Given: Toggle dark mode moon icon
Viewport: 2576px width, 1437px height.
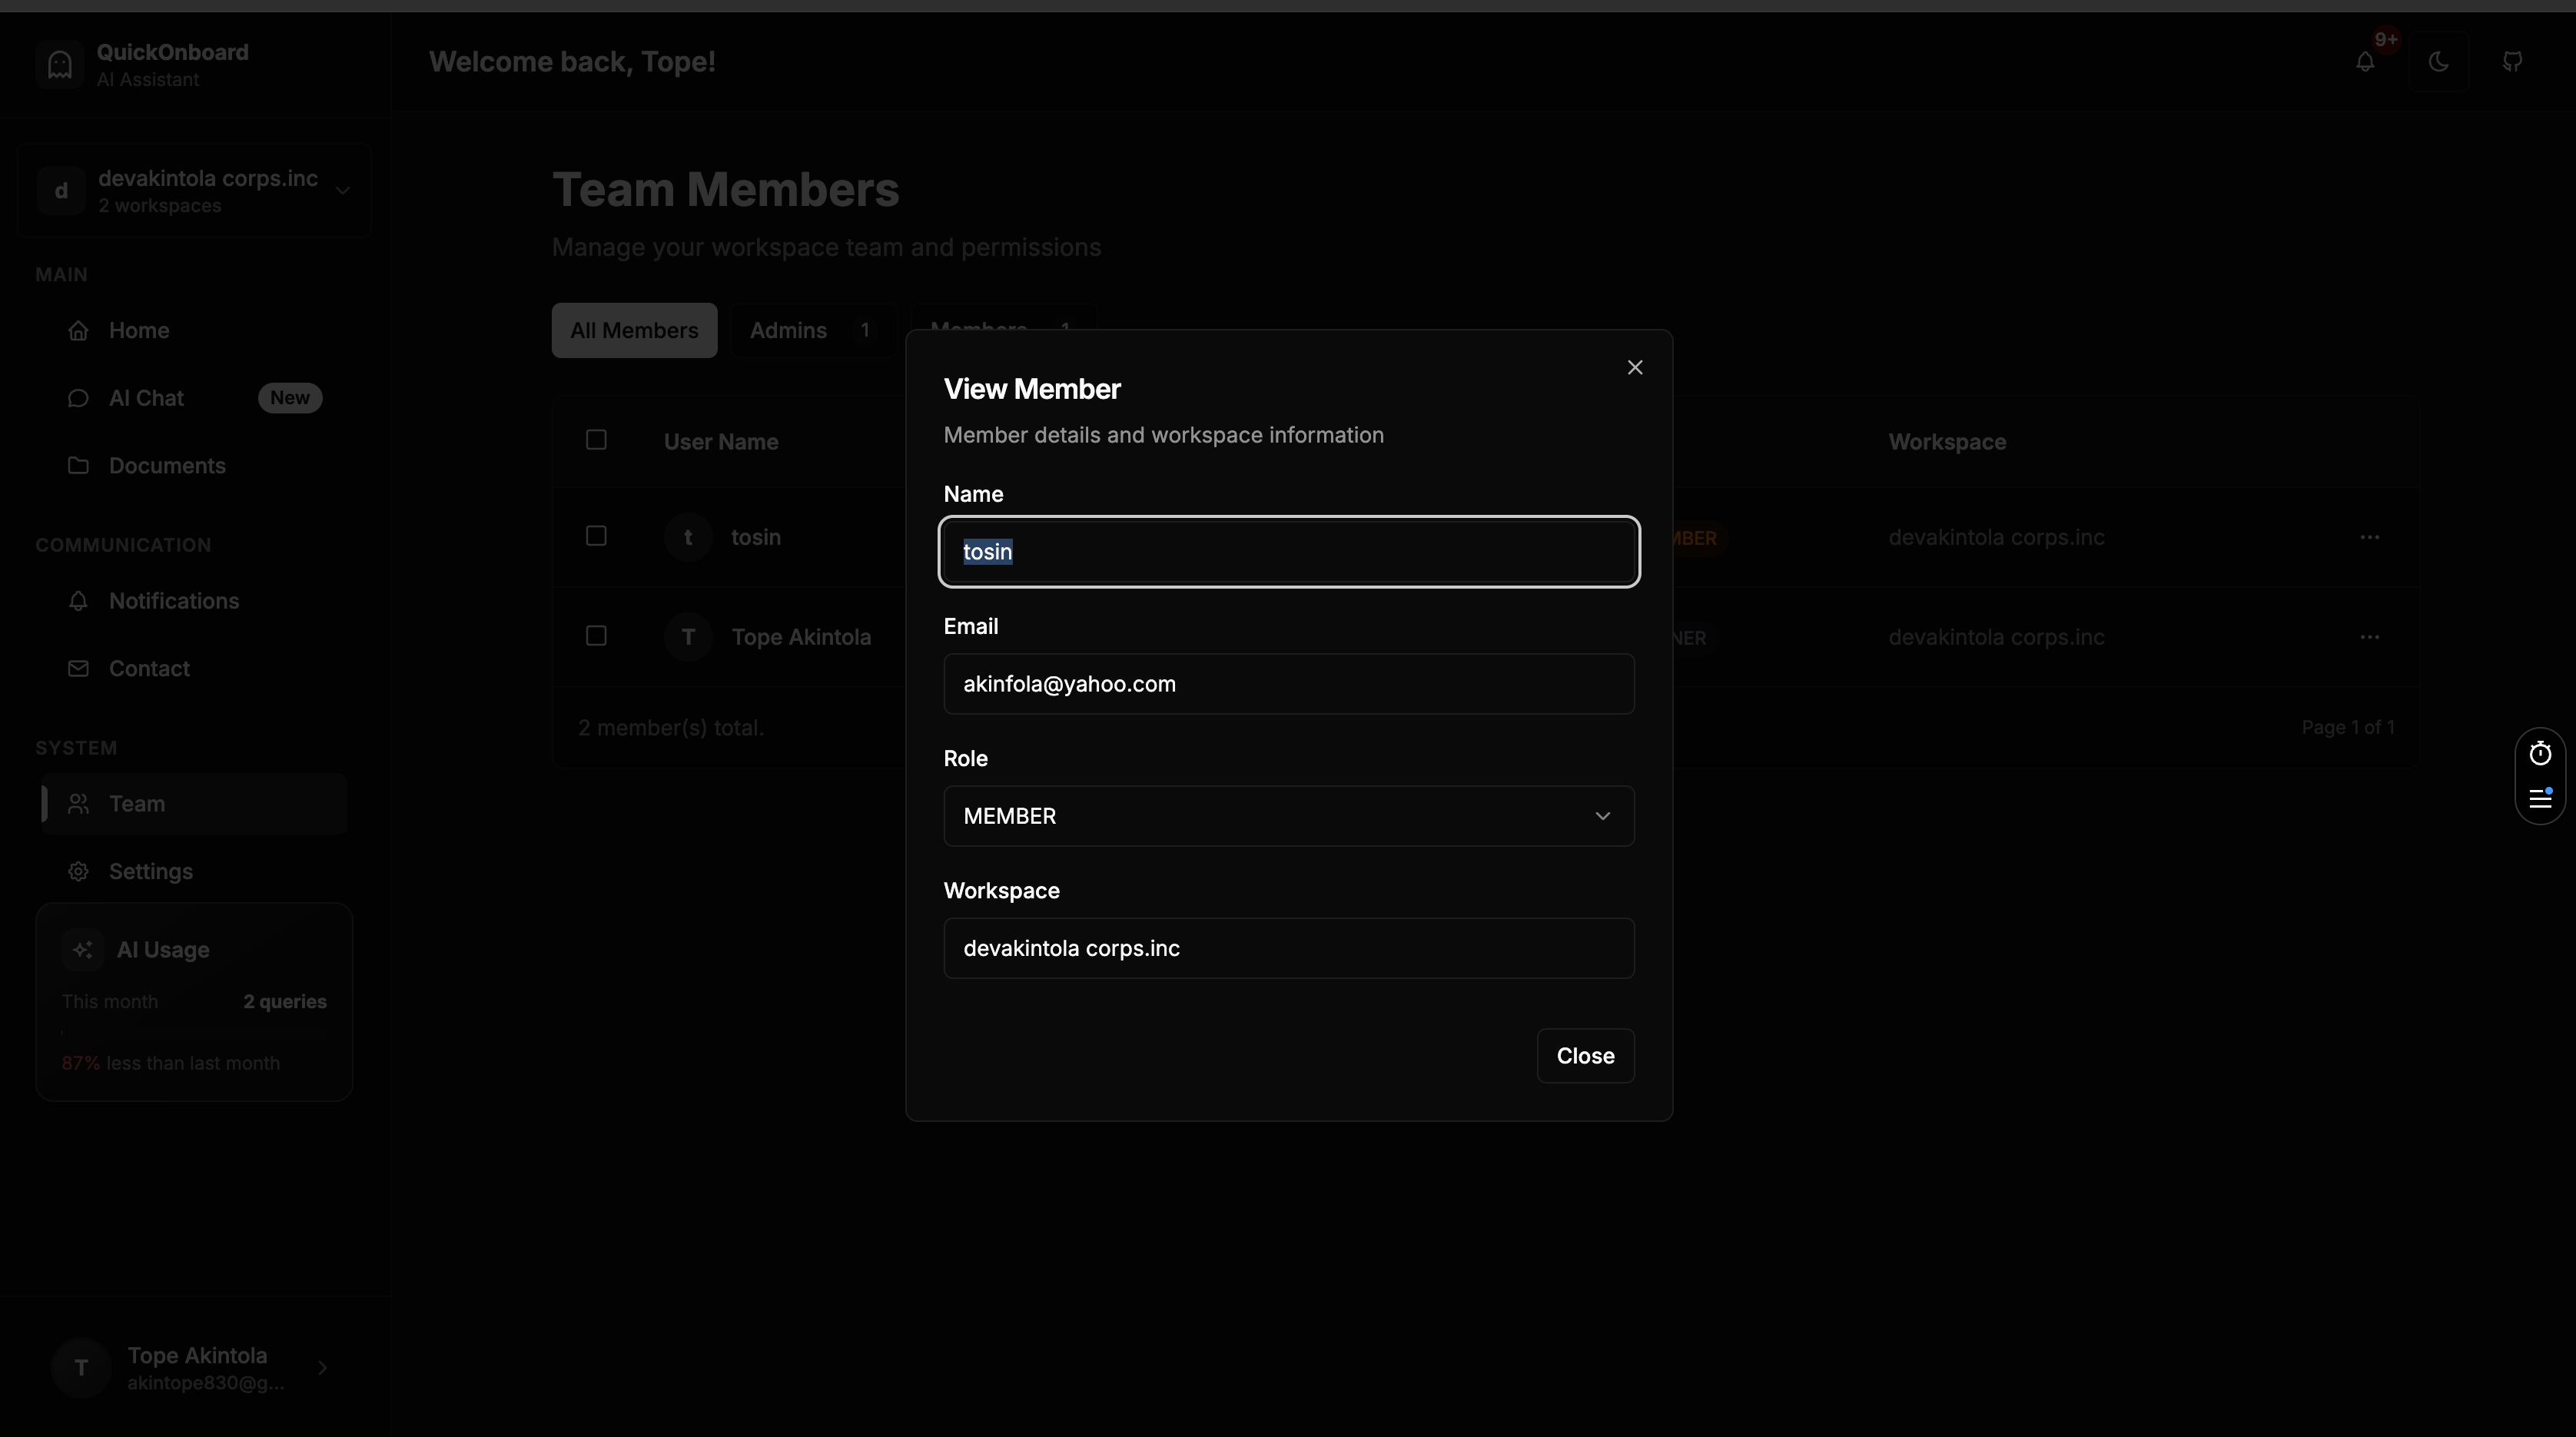Looking at the screenshot, I should [2439, 62].
